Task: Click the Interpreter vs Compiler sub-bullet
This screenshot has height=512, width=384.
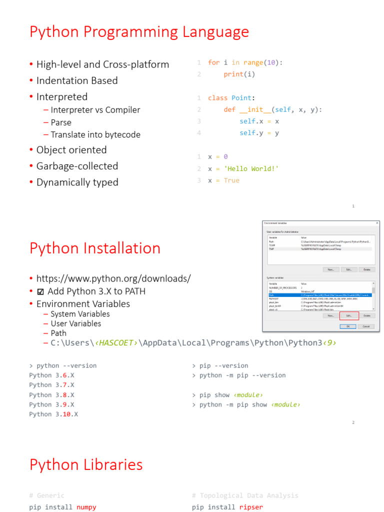Action: [x=95, y=110]
